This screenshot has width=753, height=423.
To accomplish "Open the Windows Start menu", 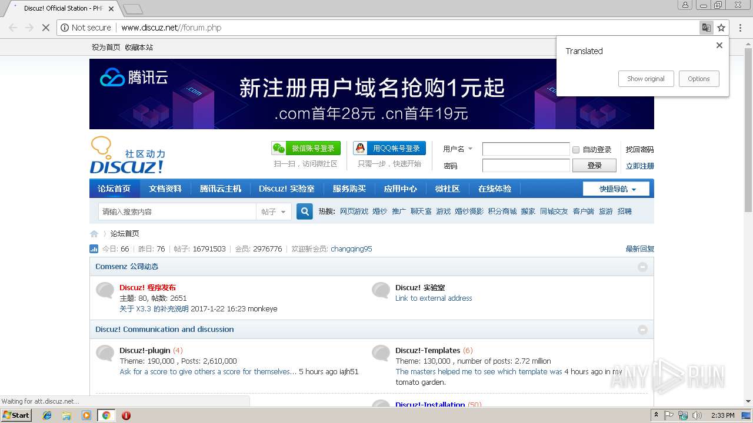I will (16, 415).
